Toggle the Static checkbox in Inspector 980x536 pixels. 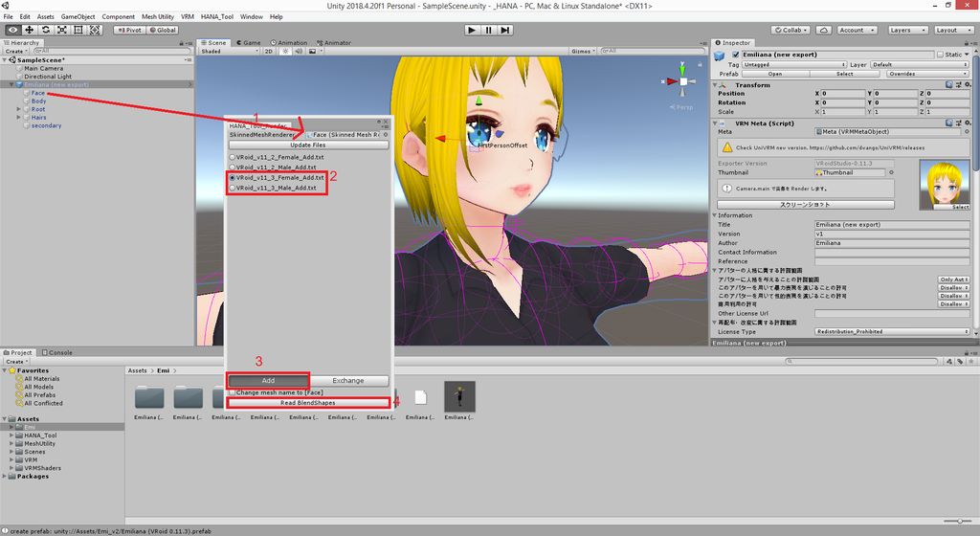[x=940, y=55]
